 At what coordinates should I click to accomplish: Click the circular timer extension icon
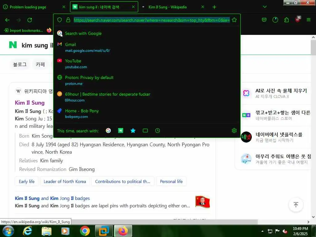pyautogui.click(x=275, y=20)
